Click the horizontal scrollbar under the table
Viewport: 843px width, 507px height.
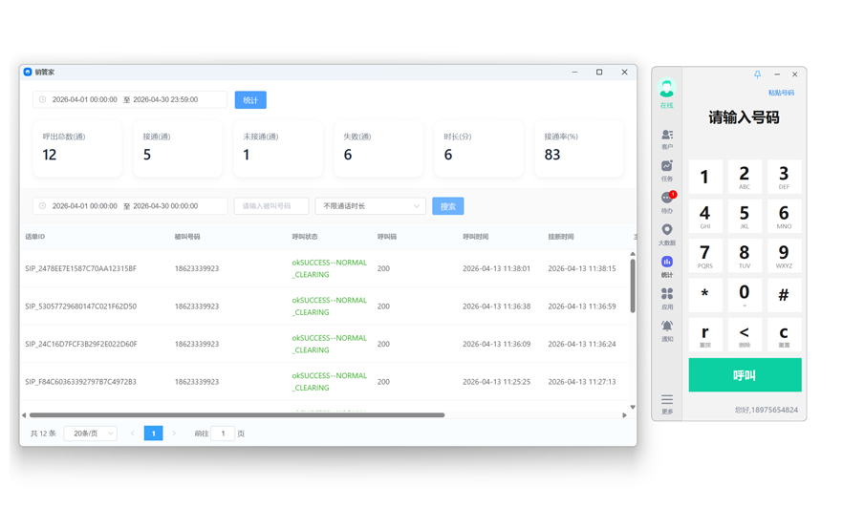click(237, 415)
